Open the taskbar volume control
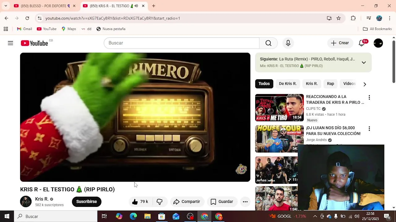This screenshot has width=396, height=222. click(357, 216)
